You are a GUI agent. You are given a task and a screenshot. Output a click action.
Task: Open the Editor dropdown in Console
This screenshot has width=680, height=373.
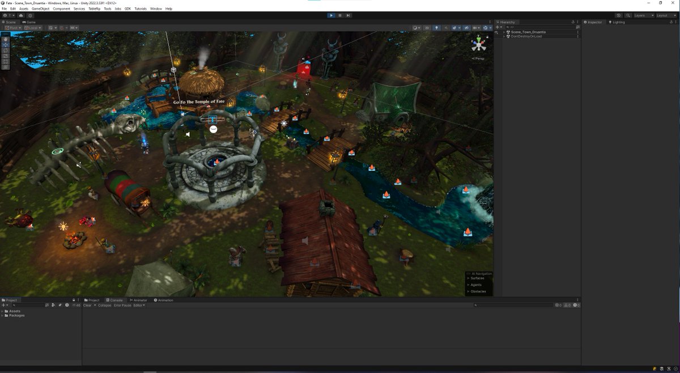pyautogui.click(x=139, y=305)
